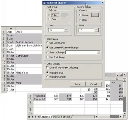Switch to Sheet1 tab
This screenshot has width=128, height=120.
pos(46,117)
